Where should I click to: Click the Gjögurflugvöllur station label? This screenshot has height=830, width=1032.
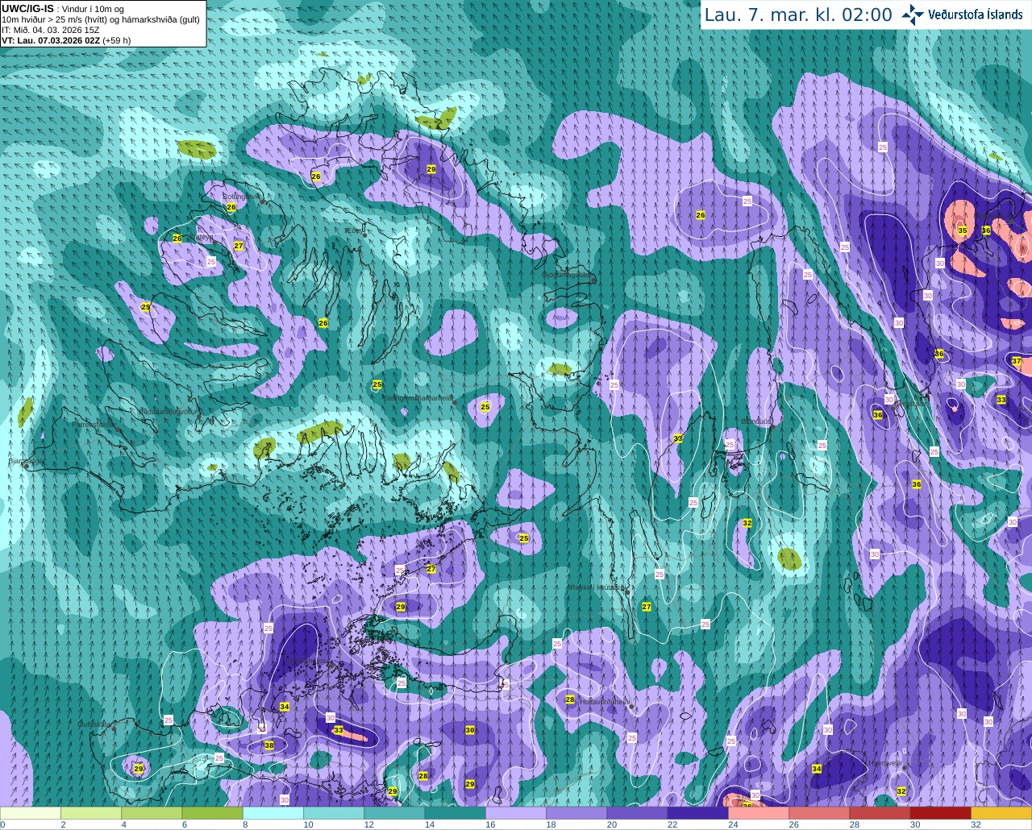pyautogui.click(x=568, y=275)
